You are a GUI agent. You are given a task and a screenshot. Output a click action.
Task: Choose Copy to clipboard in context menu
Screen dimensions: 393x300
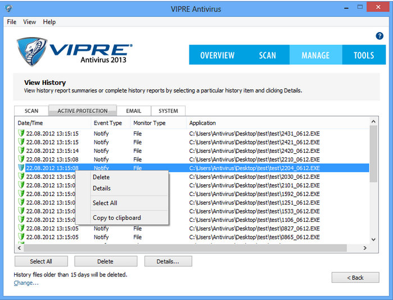click(x=122, y=218)
